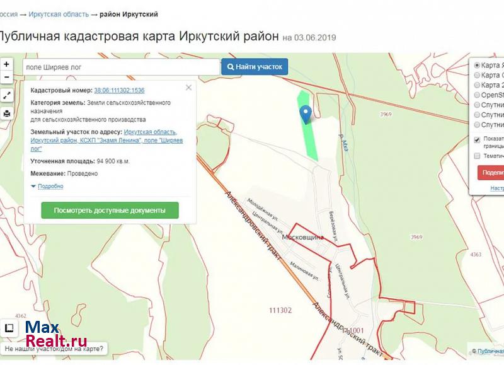Open 'Не нашли участок/дом на карте?' panel
The height and width of the screenshot is (365, 504).
(x=54, y=348)
